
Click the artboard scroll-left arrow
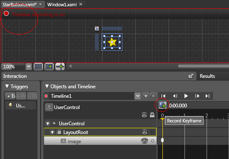(x=70, y=66)
